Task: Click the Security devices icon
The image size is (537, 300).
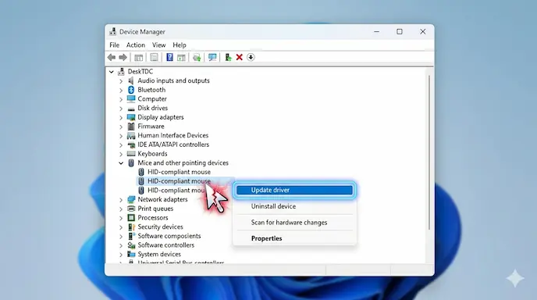Action: [x=131, y=227]
